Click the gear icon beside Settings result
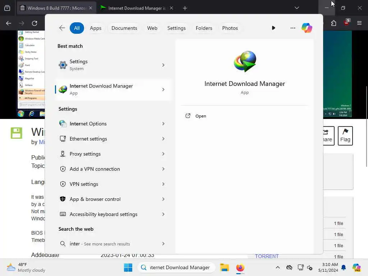This screenshot has height=276, width=368. (x=63, y=65)
